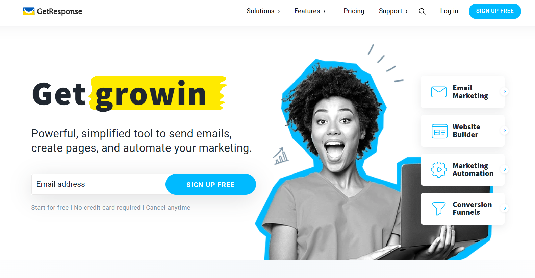Open the search magnifier icon
Screen dimensions: 535x278
422,11
